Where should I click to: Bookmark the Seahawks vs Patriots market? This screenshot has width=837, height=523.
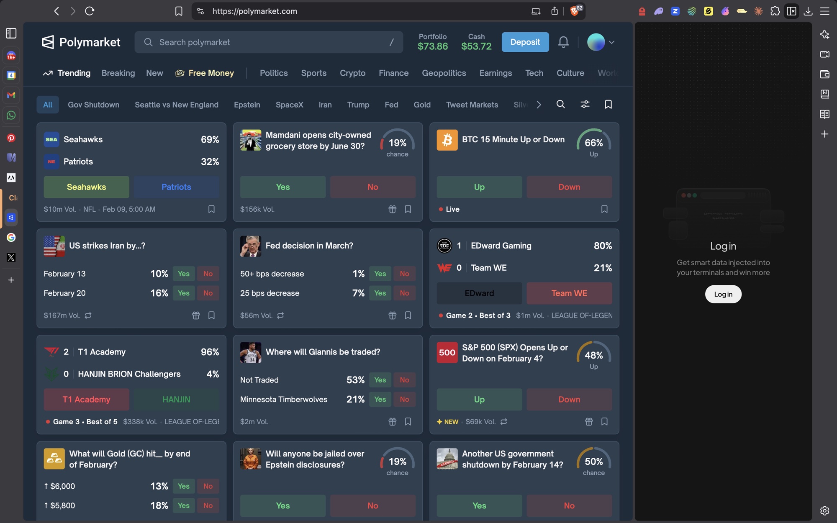click(x=211, y=209)
